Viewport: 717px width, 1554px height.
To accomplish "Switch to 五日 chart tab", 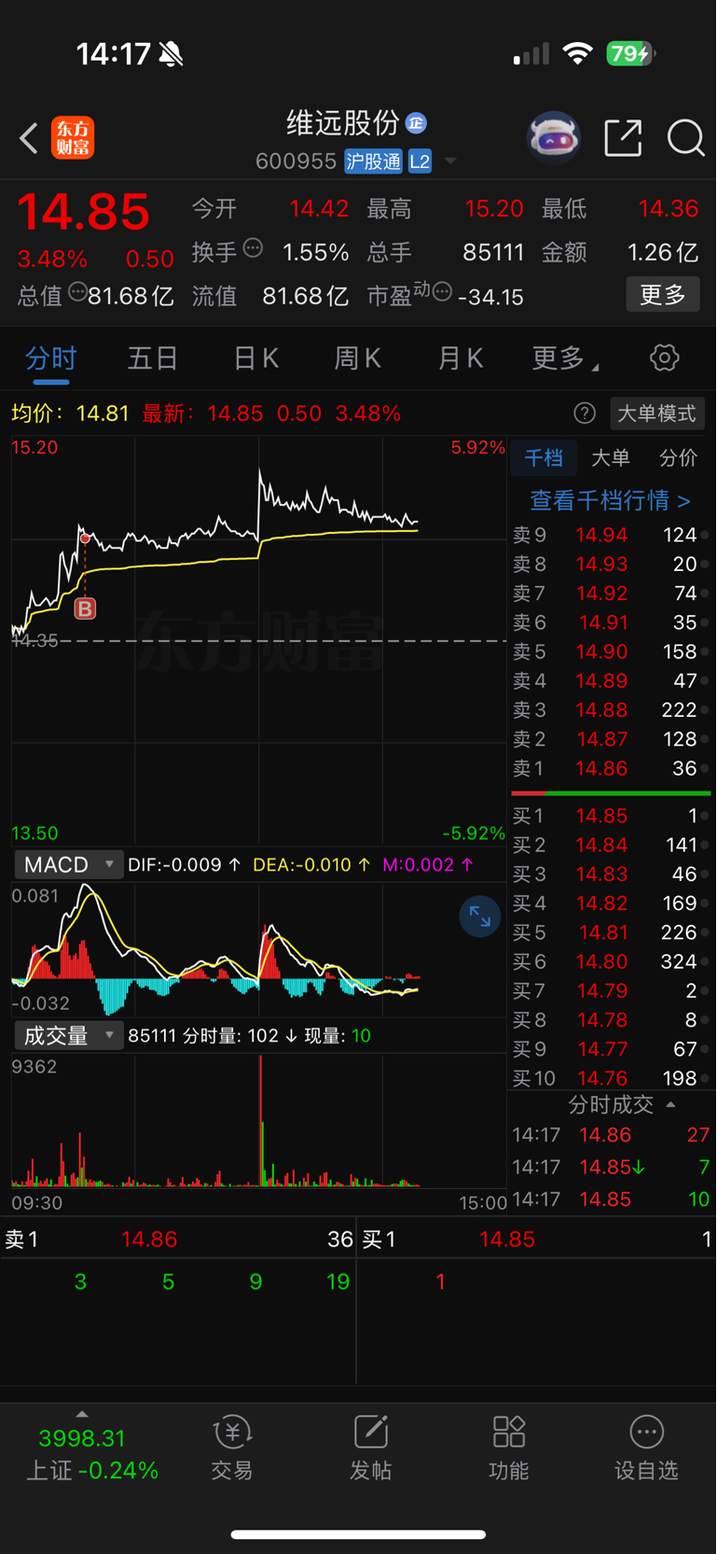I will [x=153, y=357].
